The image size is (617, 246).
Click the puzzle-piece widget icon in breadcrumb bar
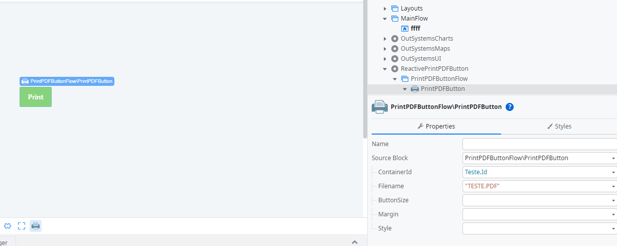click(8, 226)
